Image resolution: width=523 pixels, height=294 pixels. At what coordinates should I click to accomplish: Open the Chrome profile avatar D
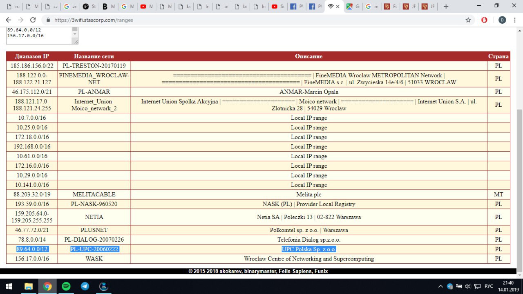pyautogui.click(x=502, y=20)
